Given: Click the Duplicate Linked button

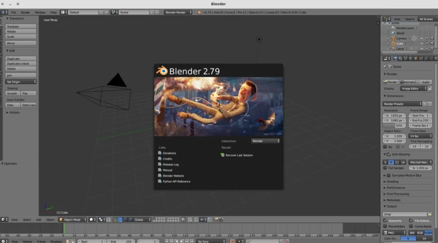Looking at the screenshot, I should (x=21, y=63).
